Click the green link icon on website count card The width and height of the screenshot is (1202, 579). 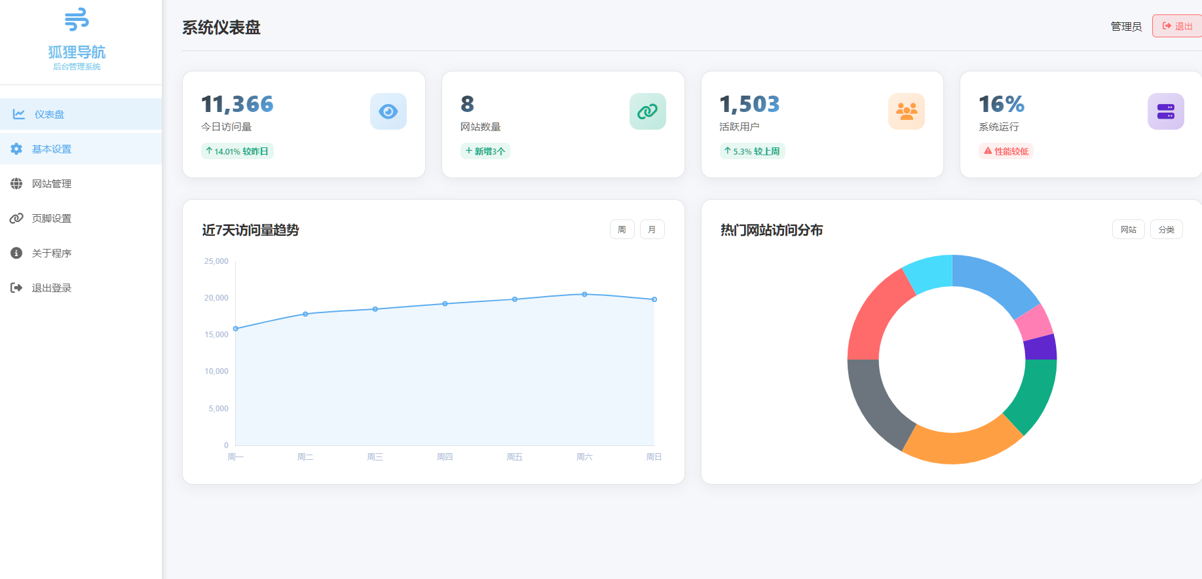coord(647,111)
